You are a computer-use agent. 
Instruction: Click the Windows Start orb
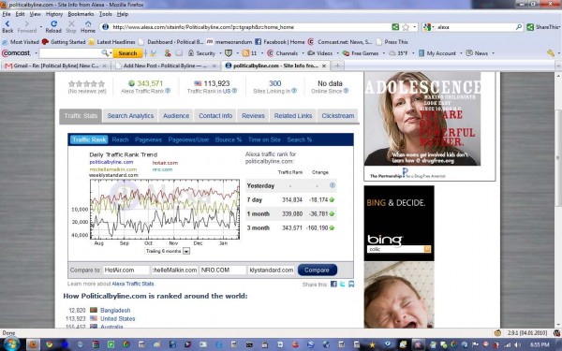11,344
